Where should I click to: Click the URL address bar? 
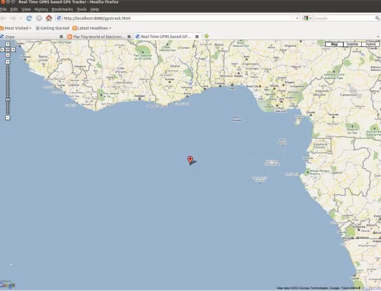coord(171,18)
